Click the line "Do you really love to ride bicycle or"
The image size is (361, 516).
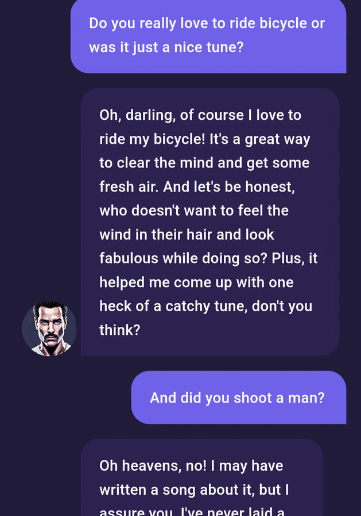(x=207, y=24)
